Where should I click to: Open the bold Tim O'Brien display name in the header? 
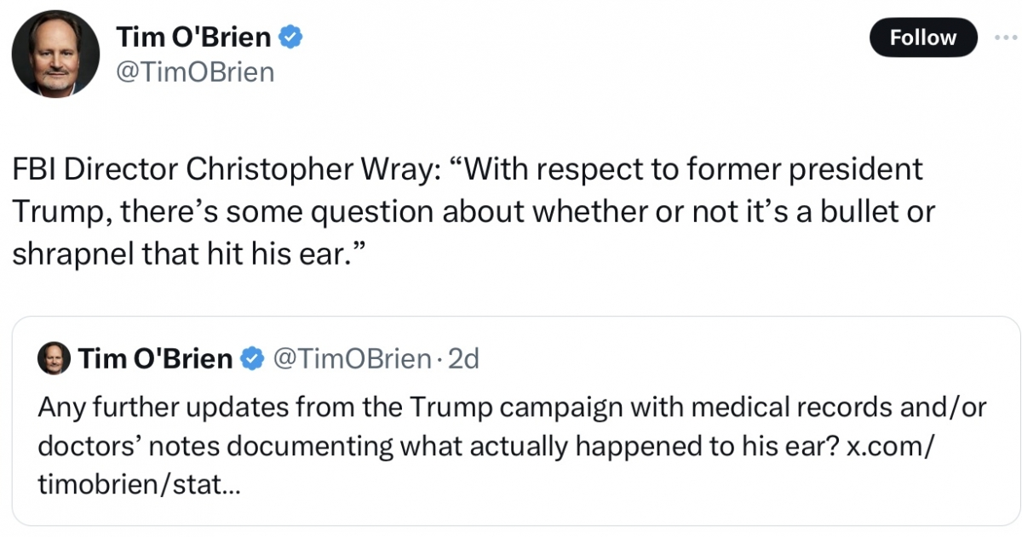pos(194,37)
